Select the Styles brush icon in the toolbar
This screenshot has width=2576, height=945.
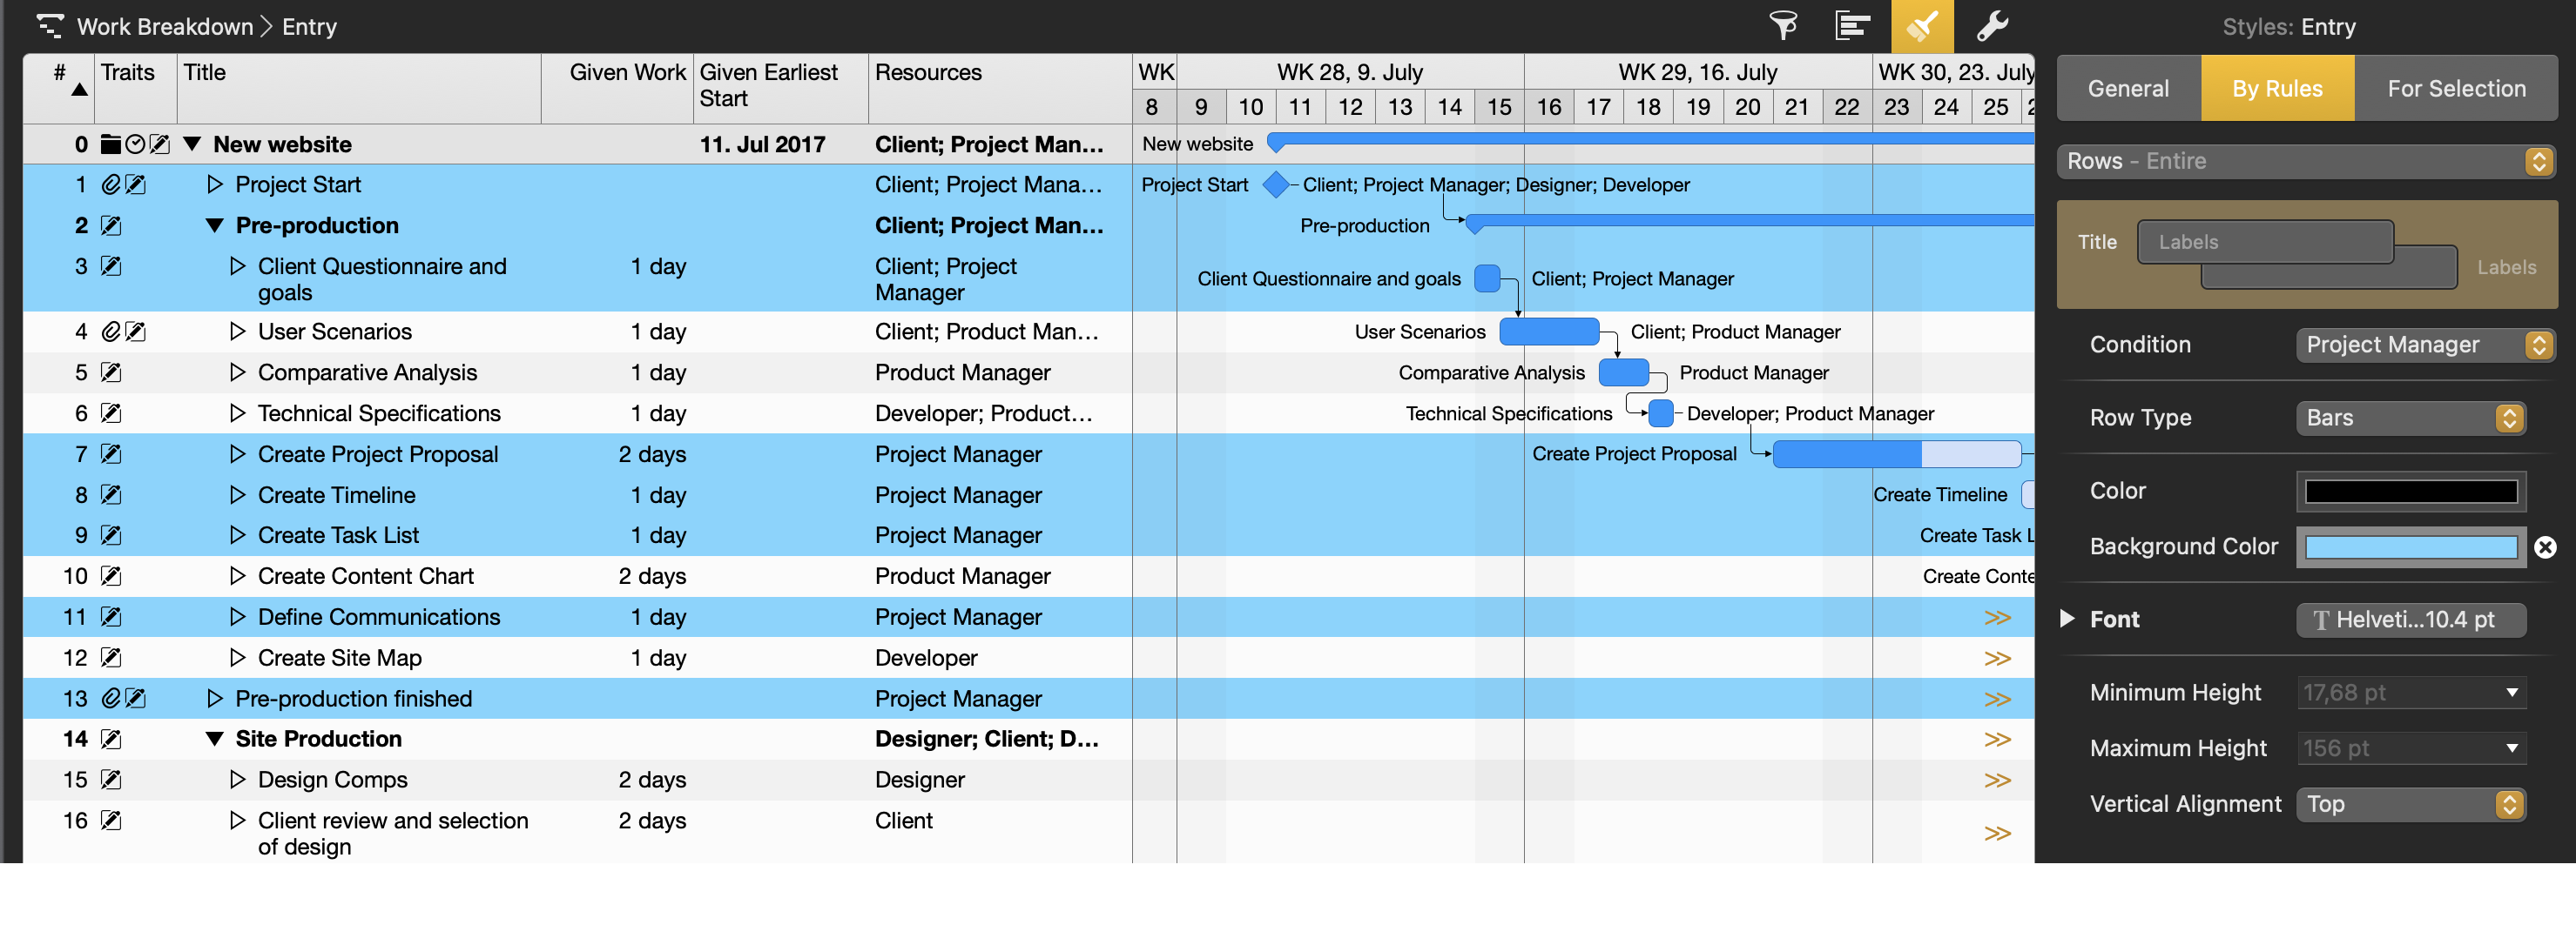coord(1922,26)
